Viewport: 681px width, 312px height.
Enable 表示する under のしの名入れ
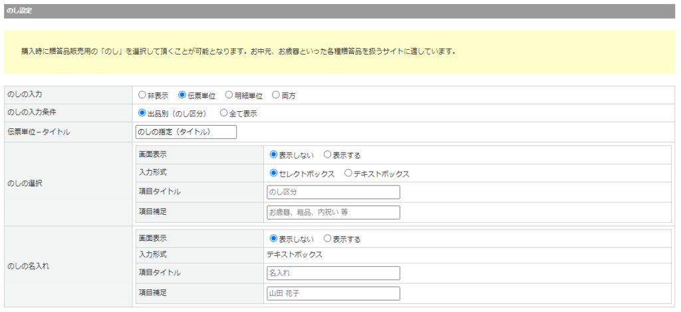[327, 238]
